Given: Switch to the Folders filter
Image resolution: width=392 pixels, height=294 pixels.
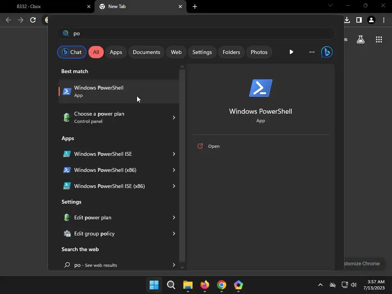Looking at the screenshot, I should pyautogui.click(x=231, y=52).
